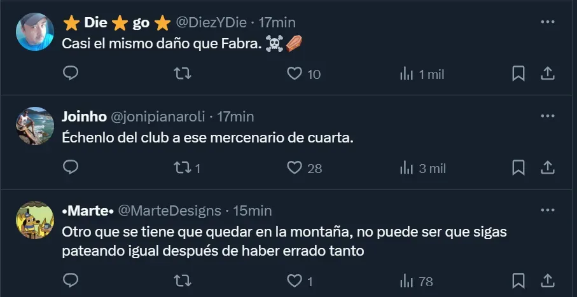Open more options on Joinho's tweet
The height and width of the screenshot is (297, 577).
pos(547,116)
